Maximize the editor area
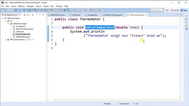 (x=181, y=15)
